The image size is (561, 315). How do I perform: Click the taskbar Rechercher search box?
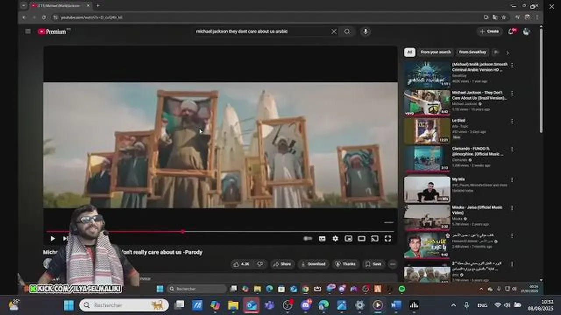124,305
